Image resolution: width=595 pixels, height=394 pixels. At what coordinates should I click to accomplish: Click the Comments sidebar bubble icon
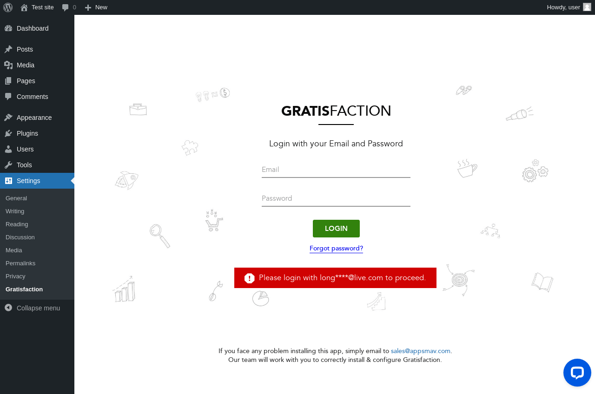8,97
